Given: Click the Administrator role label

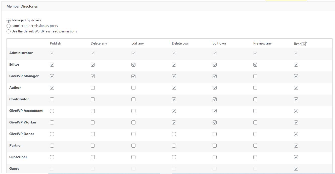Looking at the screenshot, I should coord(21,53).
